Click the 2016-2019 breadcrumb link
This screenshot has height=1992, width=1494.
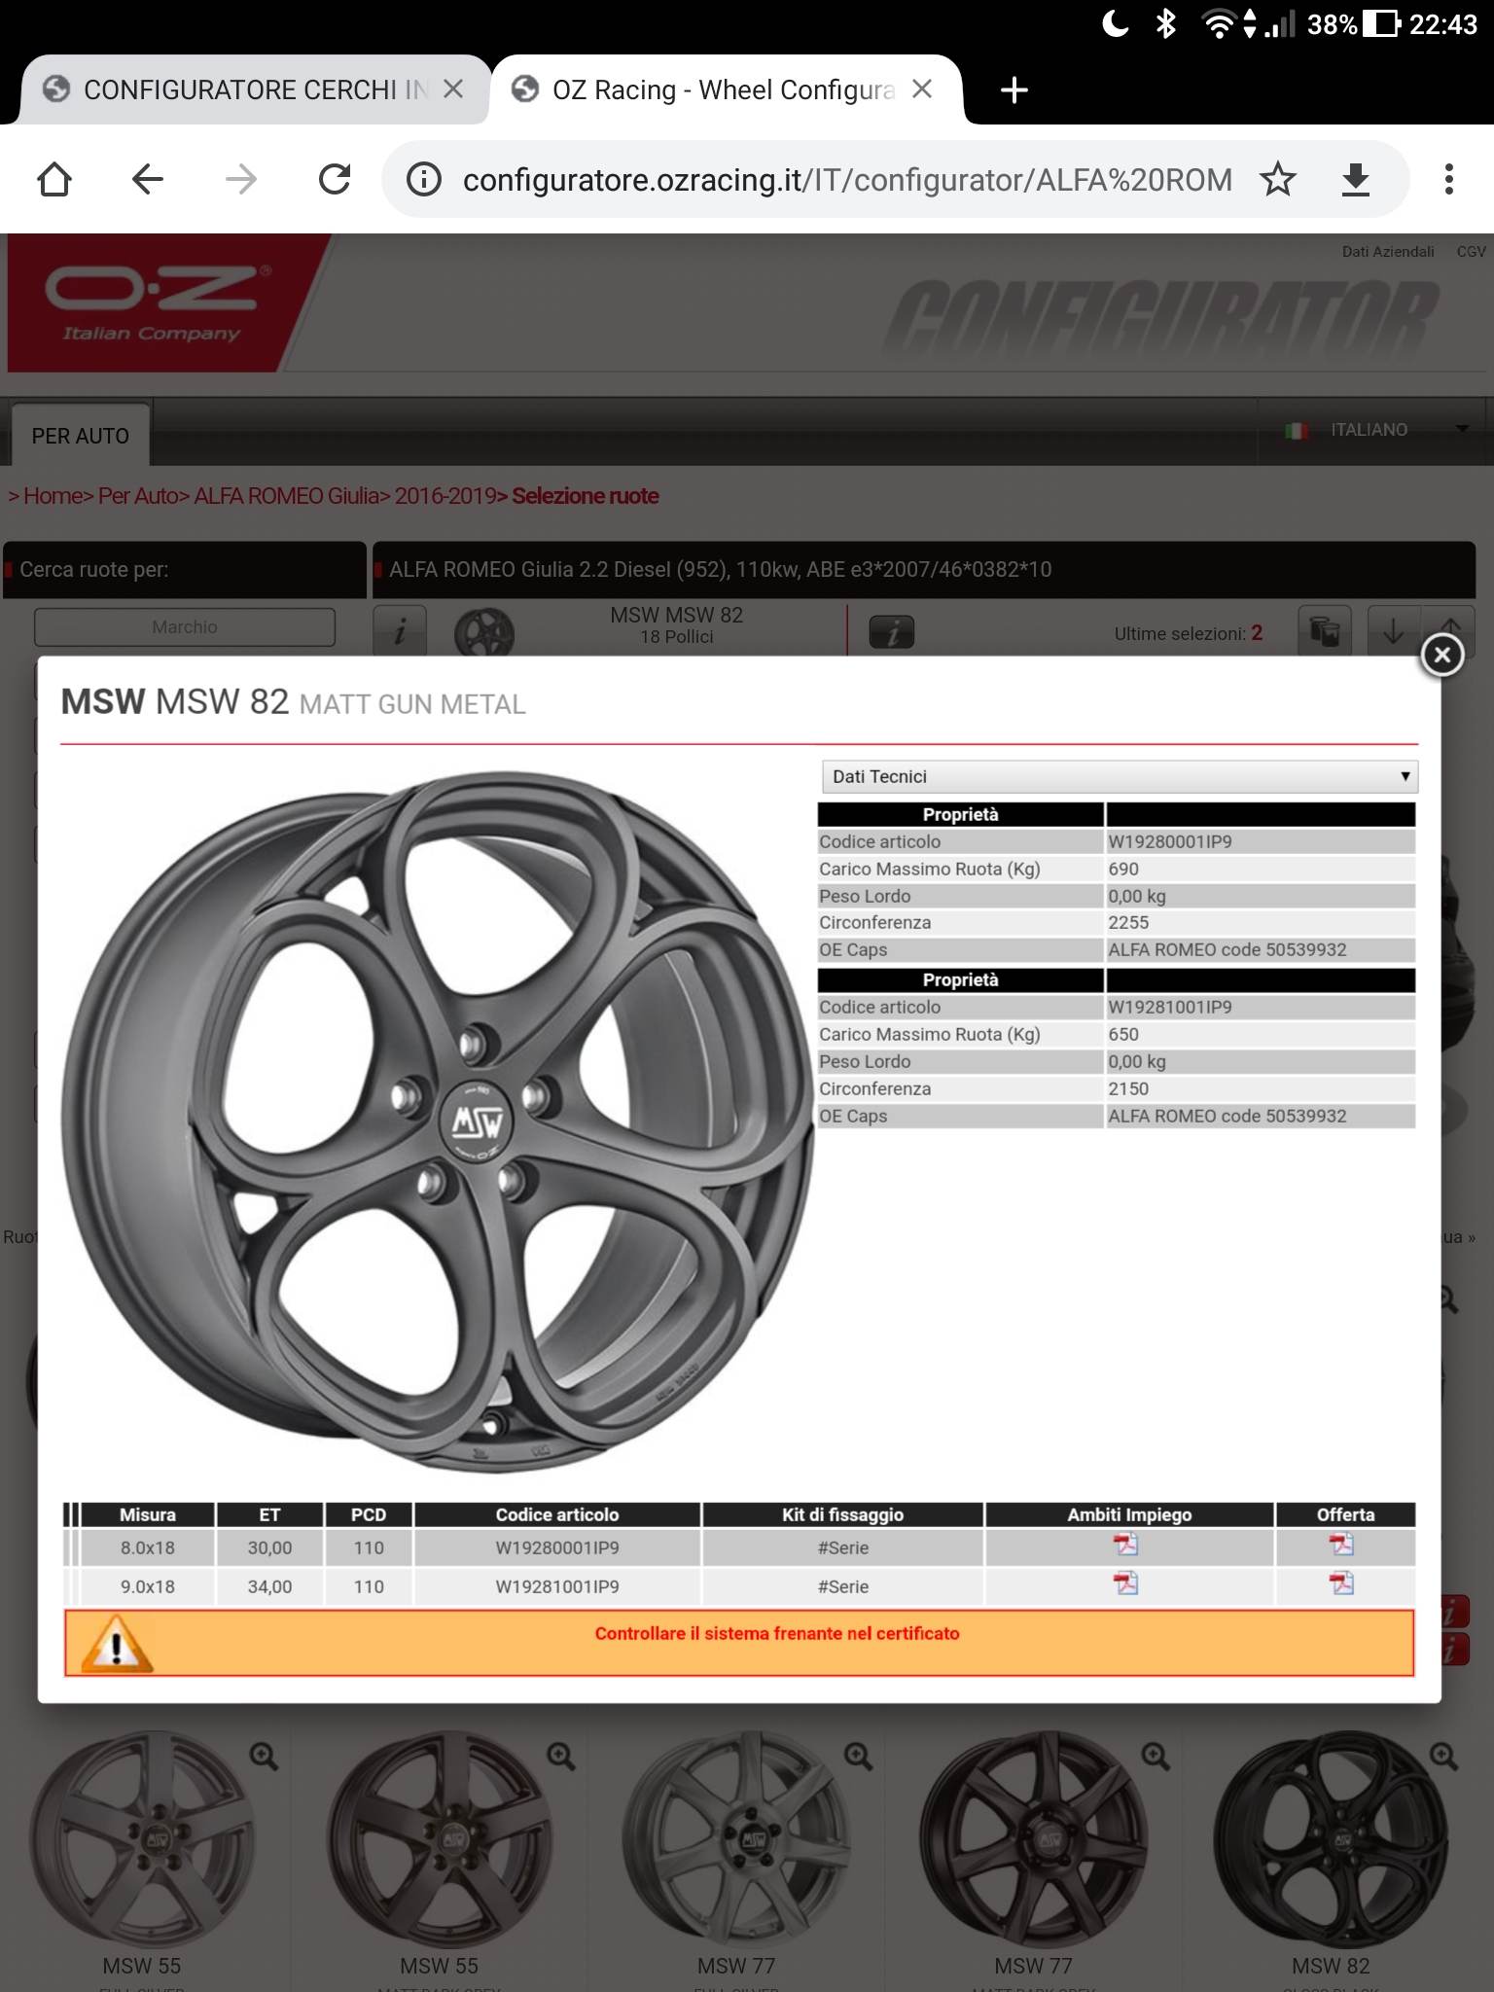point(445,496)
